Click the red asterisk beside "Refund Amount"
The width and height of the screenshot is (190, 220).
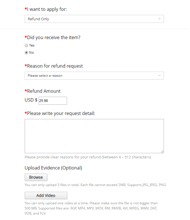tap(26, 91)
